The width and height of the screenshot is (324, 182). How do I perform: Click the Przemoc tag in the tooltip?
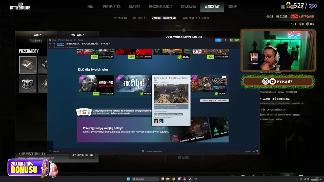[x=179, y=114]
